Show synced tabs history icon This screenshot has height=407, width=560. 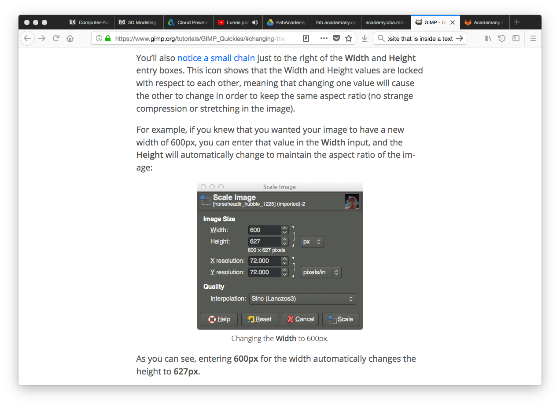click(502, 38)
